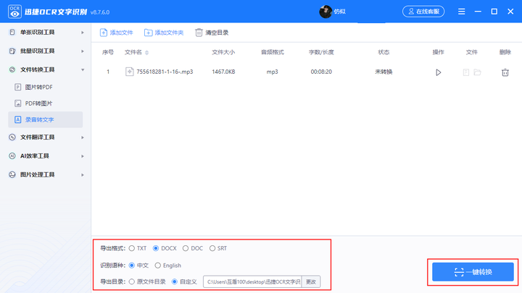
Task: Click the export path input field
Action: (x=253, y=281)
